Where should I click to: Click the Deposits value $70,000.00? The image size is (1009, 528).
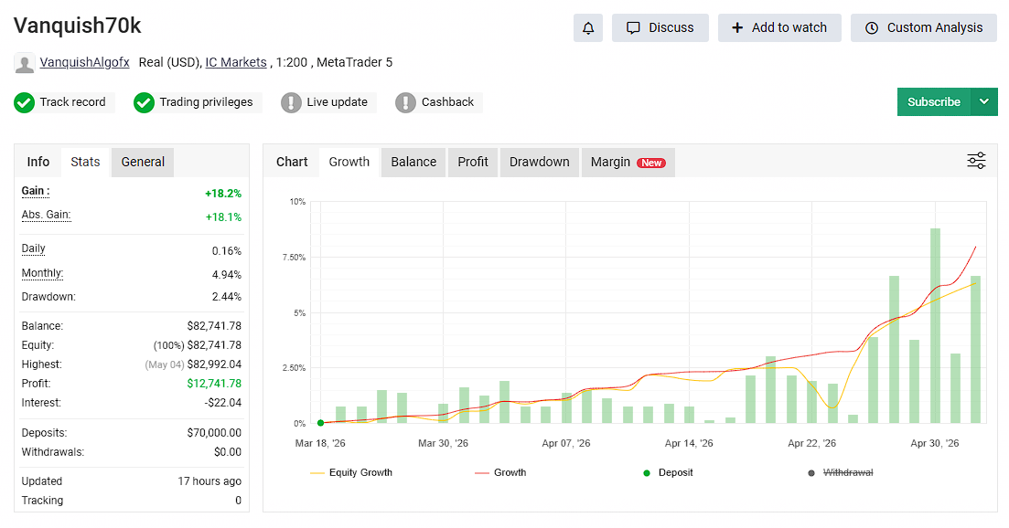(214, 433)
